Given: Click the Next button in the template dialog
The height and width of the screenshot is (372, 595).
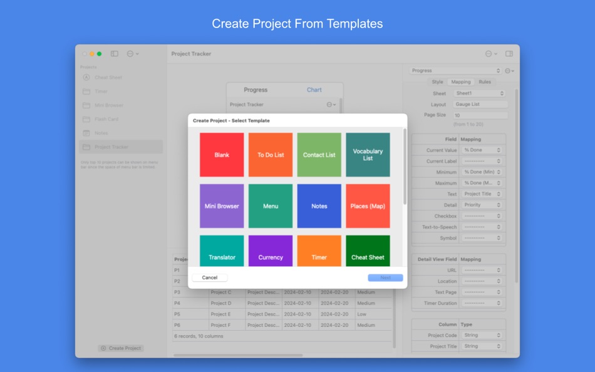Looking at the screenshot, I should [x=385, y=277].
